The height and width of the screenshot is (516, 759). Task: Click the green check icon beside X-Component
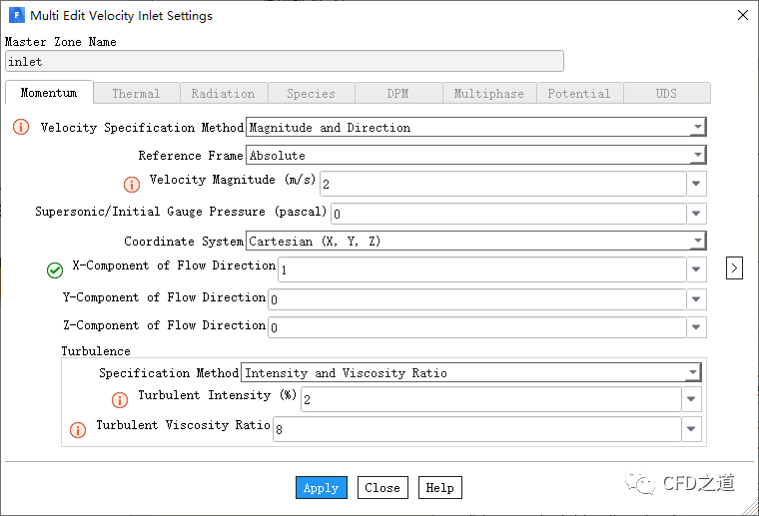click(x=55, y=270)
